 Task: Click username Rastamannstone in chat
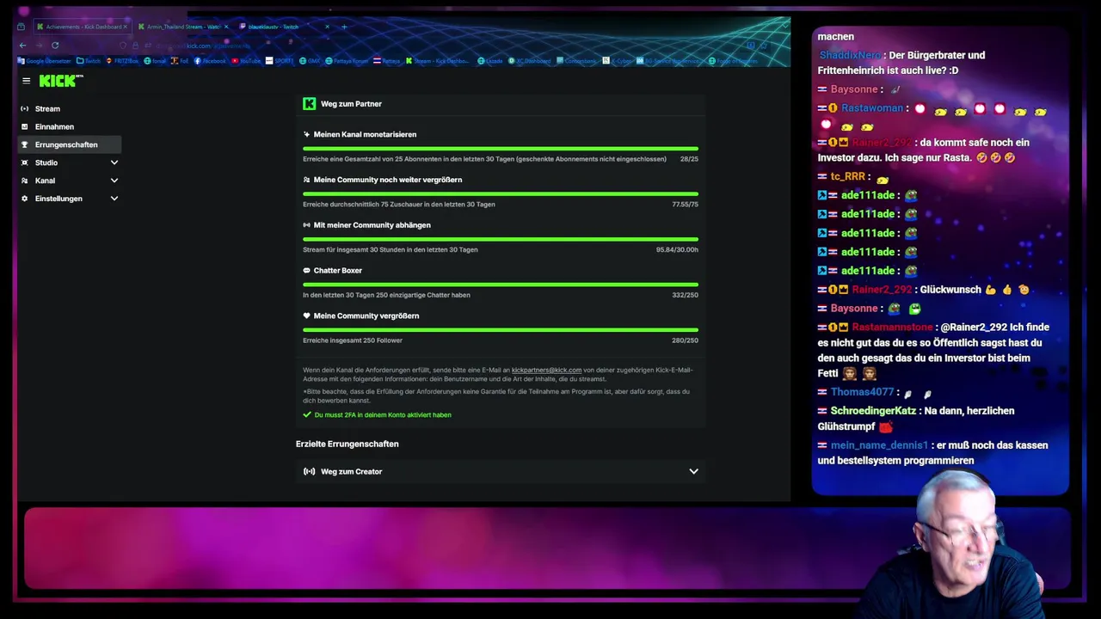click(892, 328)
